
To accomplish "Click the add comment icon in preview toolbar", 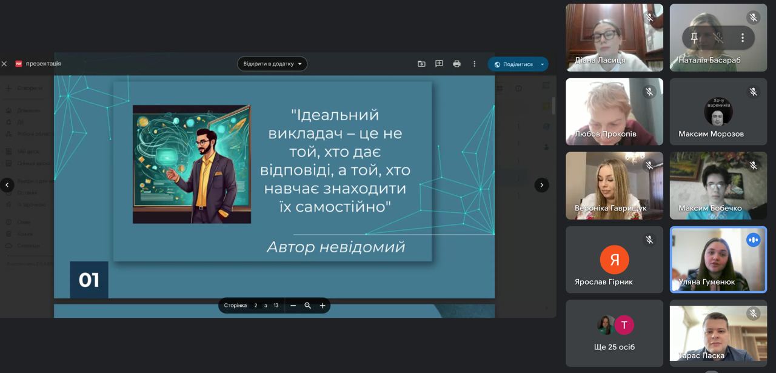I will pos(439,64).
